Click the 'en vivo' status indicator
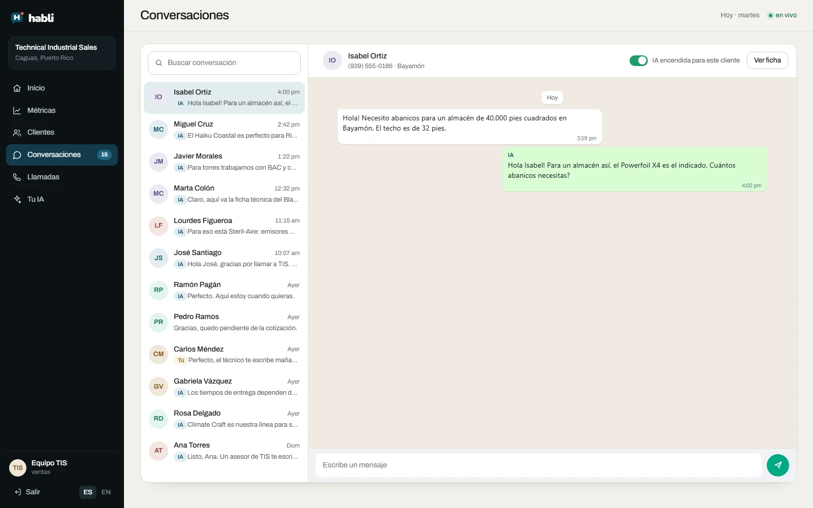 pyautogui.click(x=782, y=15)
